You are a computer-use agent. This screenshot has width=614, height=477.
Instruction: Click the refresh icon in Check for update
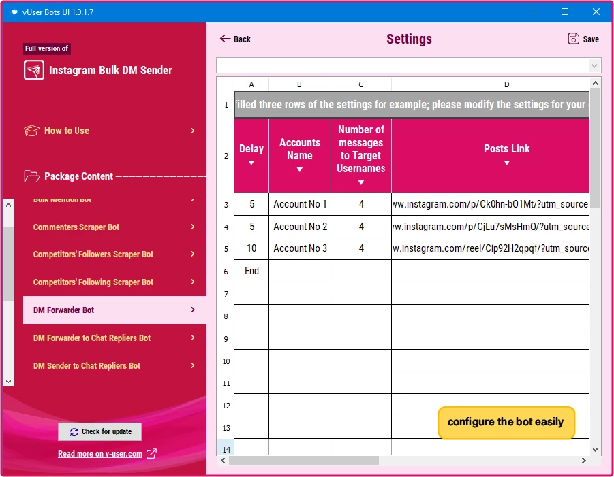pyautogui.click(x=74, y=432)
